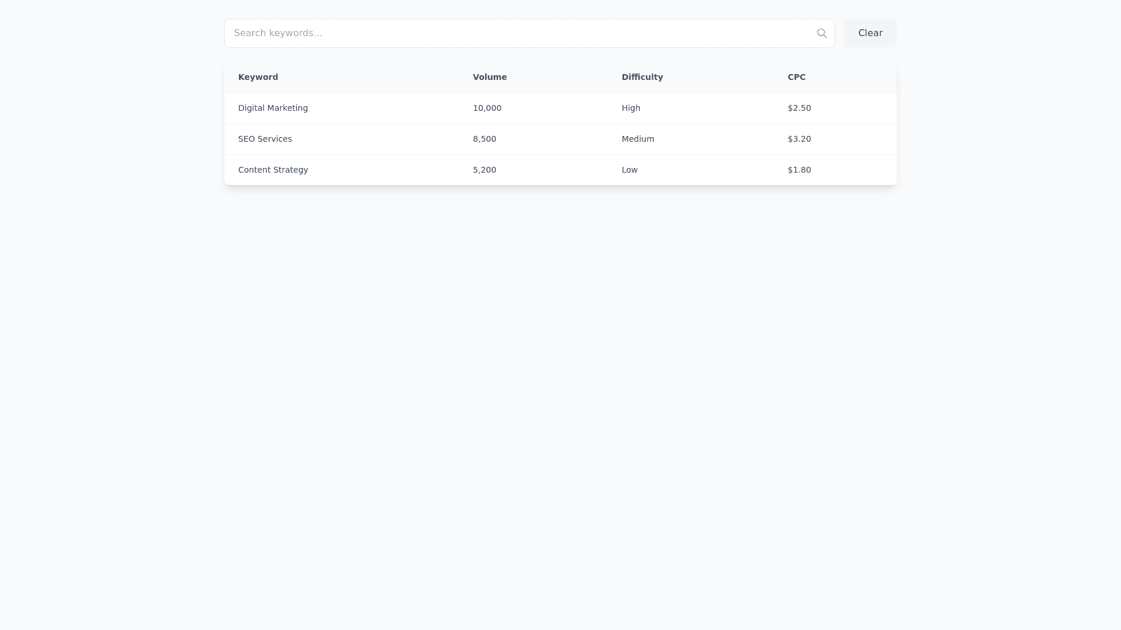Click the table header row background
Image resolution: width=1121 pixels, height=630 pixels.
click(374, 77)
